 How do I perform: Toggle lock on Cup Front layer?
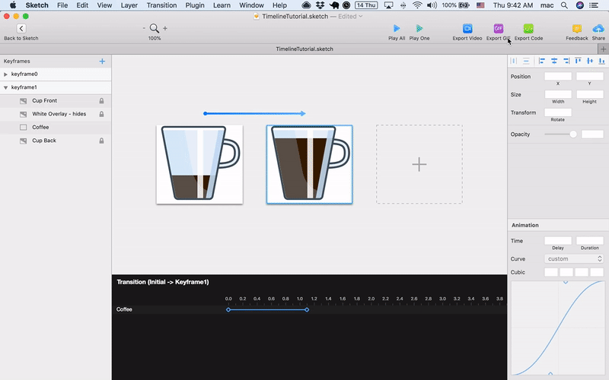coord(101,100)
